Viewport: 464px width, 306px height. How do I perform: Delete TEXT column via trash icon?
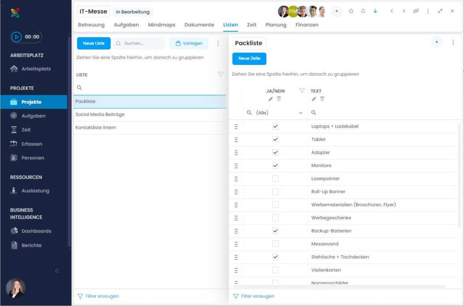[x=322, y=99]
